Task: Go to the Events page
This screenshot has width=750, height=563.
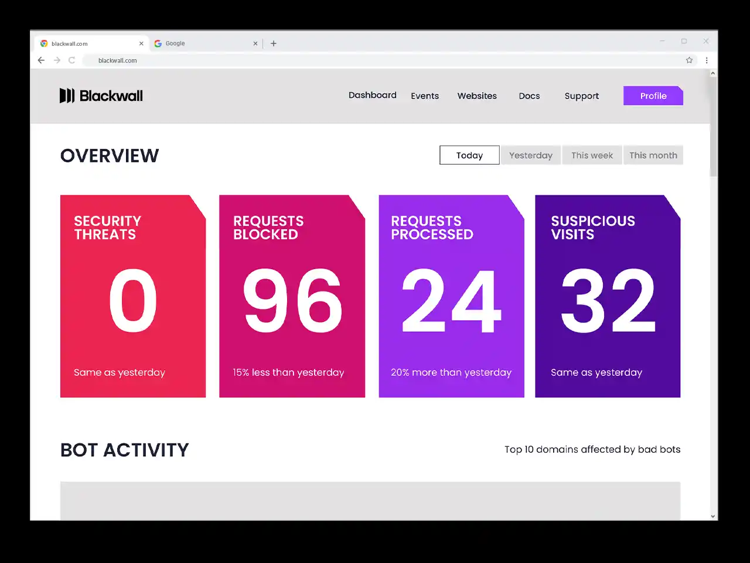Action: pos(425,96)
